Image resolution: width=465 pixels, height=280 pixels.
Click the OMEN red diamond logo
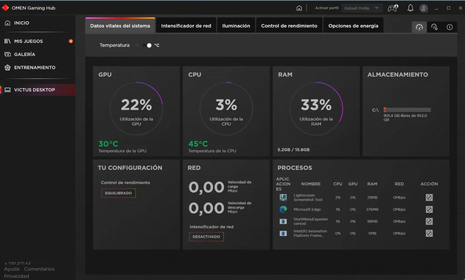(x=5, y=8)
